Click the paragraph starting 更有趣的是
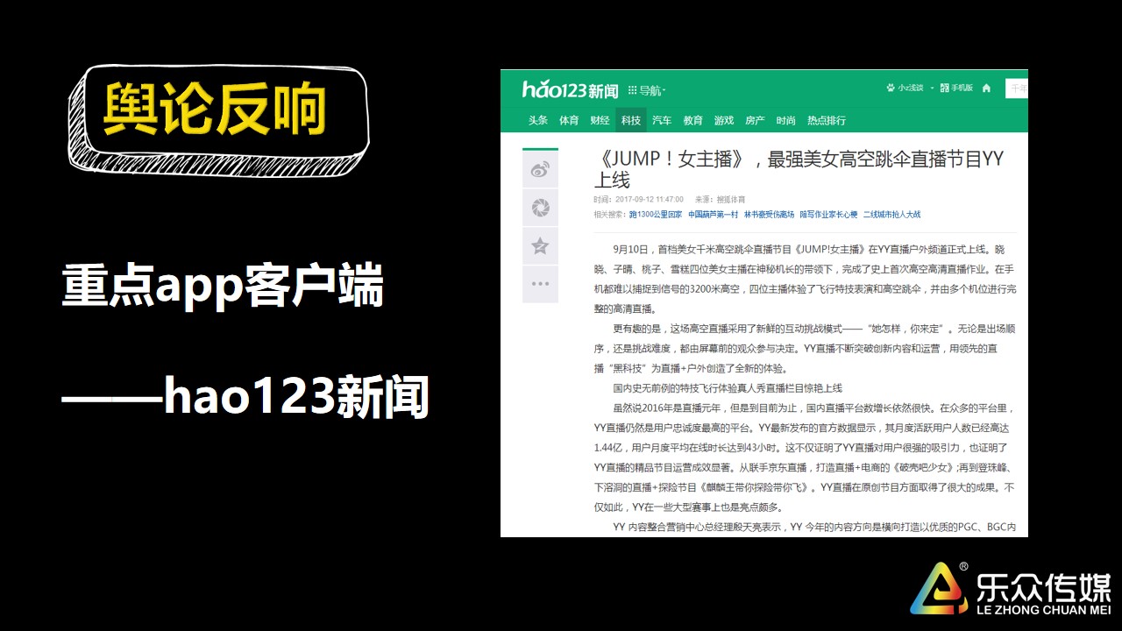The height and width of the screenshot is (631, 1122). 805,348
